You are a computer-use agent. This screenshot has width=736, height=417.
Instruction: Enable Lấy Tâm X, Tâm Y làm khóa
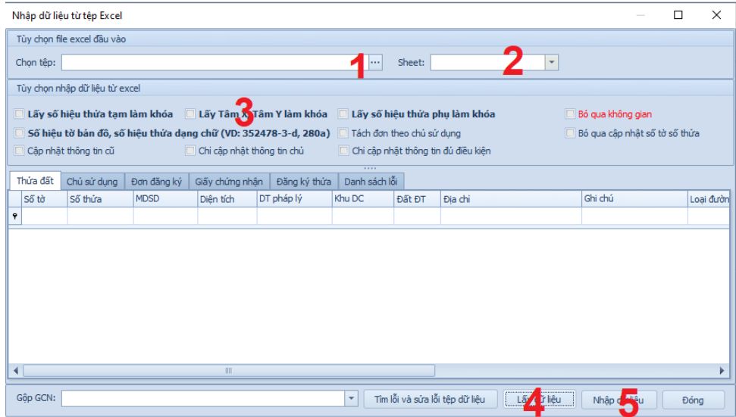(x=190, y=114)
